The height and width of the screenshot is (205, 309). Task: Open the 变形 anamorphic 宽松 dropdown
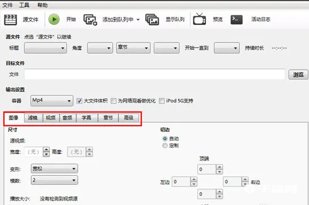tap(54, 169)
